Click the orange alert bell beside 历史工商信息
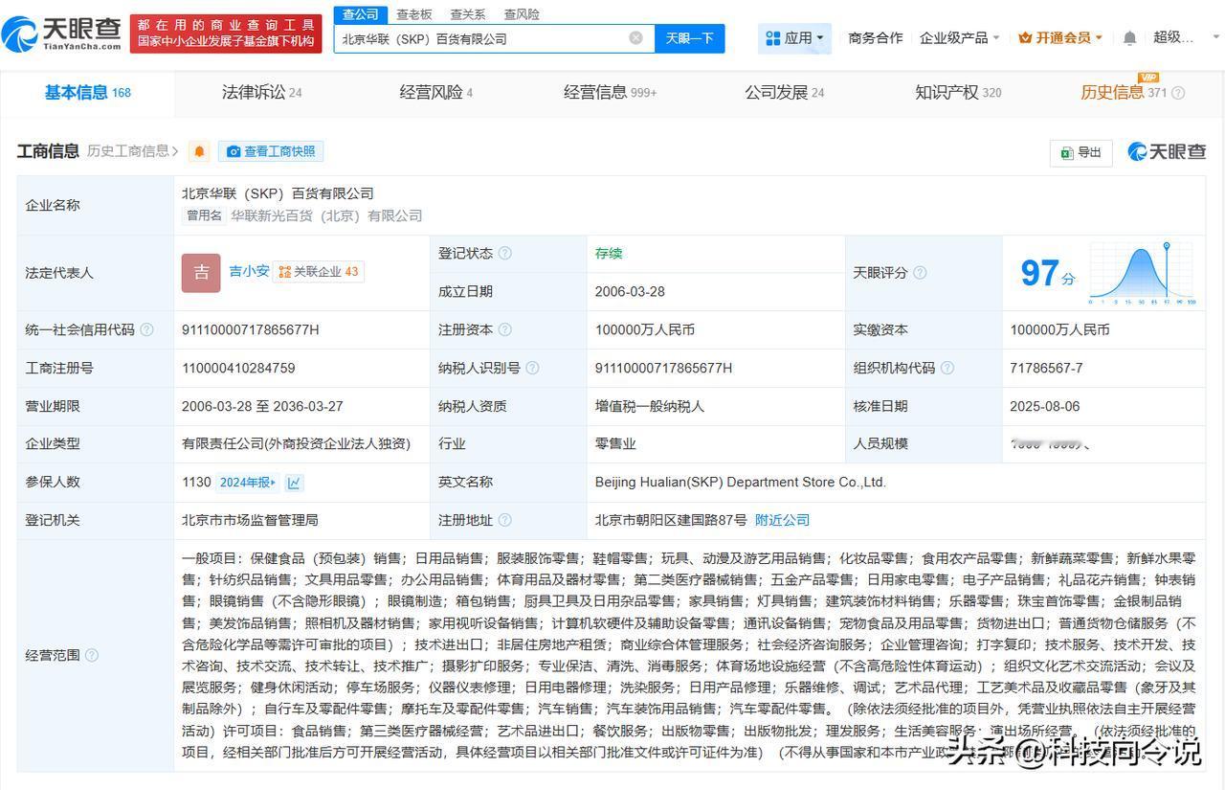The height and width of the screenshot is (790, 1225). [199, 151]
